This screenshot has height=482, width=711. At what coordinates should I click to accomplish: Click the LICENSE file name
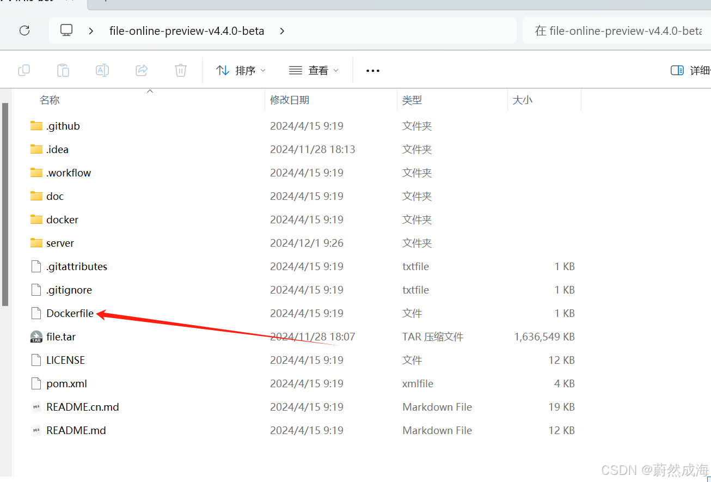point(66,360)
